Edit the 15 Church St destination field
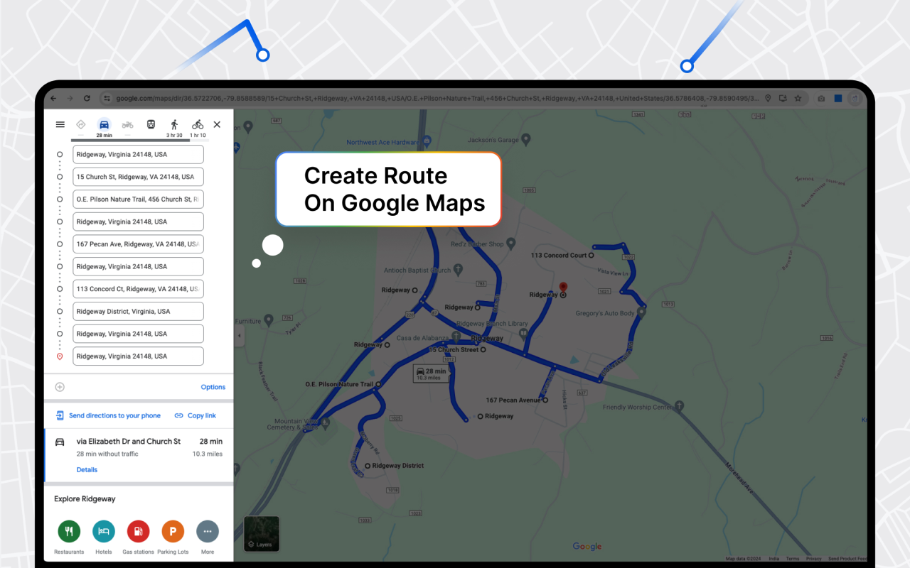The height and width of the screenshot is (568, 910). click(138, 177)
